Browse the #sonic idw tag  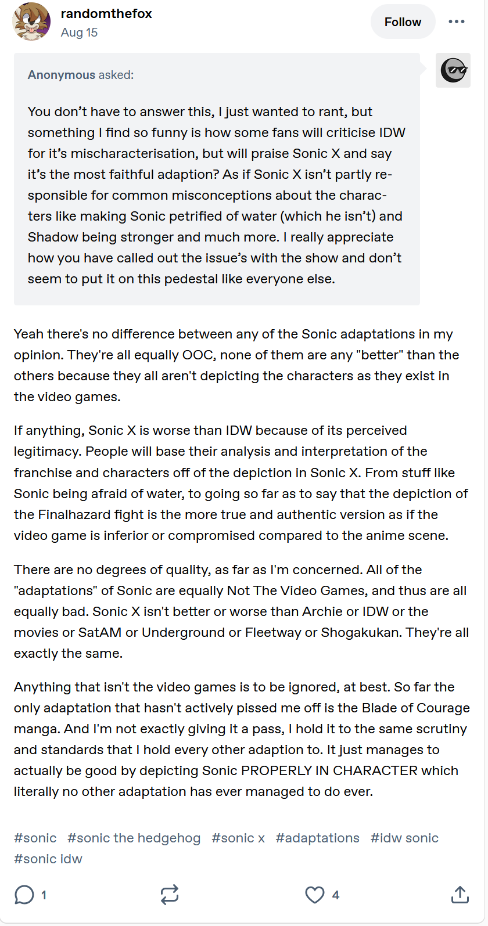point(48,859)
